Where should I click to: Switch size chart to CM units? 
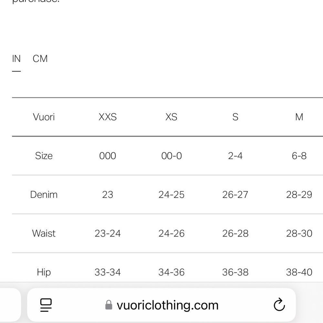[40, 59]
